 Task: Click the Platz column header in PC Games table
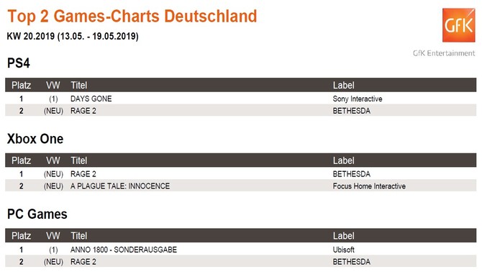coord(21,236)
